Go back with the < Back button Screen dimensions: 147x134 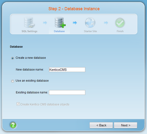(x=101, y=125)
